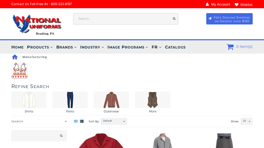
Task: Open the Show 20 items dropdown
Action: 247,121
